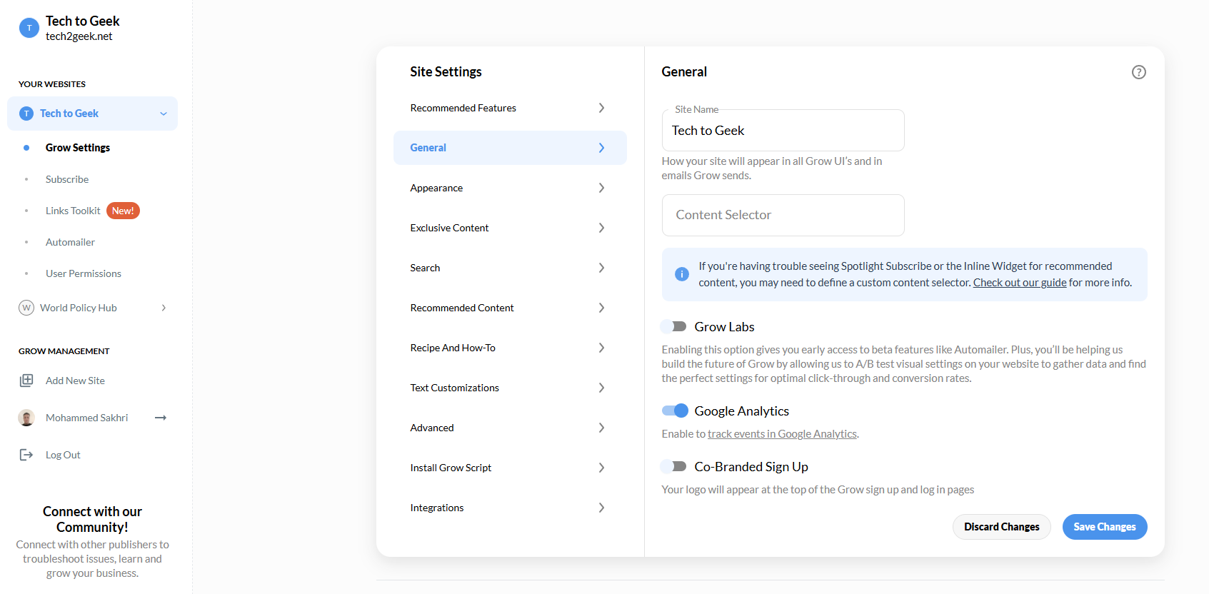1209x594 pixels.
Task: Click the Log Out door icon
Action: (26, 455)
